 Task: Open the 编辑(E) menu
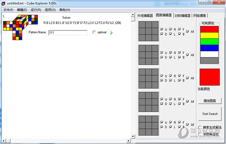22,10
